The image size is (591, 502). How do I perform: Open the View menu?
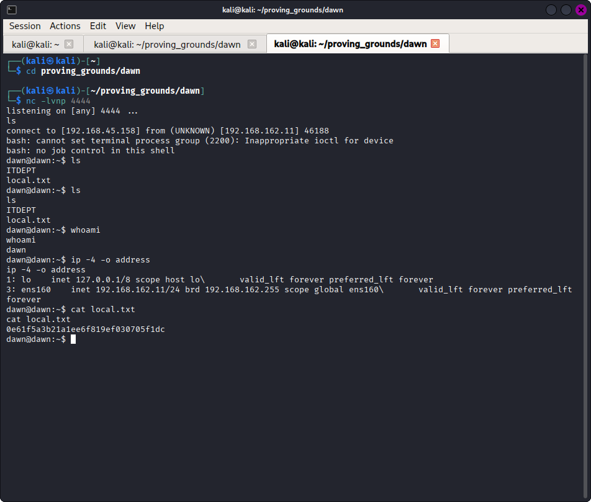[x=125, y=26]
